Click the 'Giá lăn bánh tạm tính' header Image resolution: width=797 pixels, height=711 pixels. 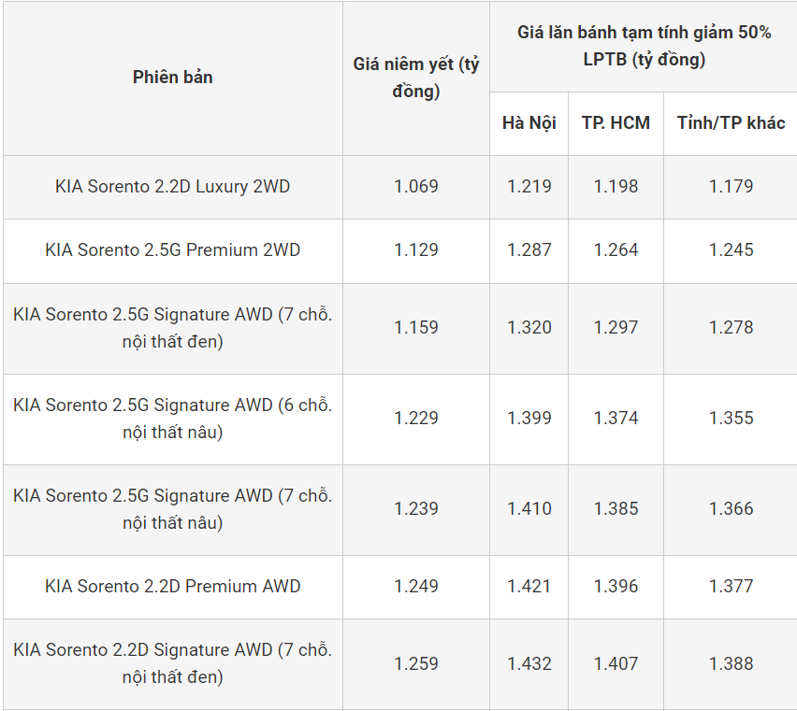click(644, 46)
